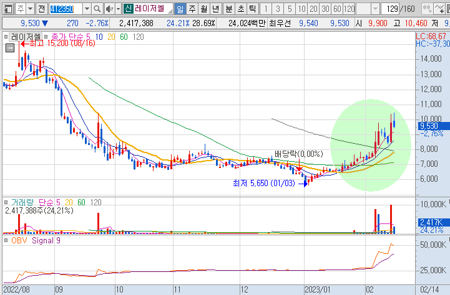Image resolution: width=450 pixels, height=295 pixels.
Task: Select interval button 30
Action: [x=325, y=9]
